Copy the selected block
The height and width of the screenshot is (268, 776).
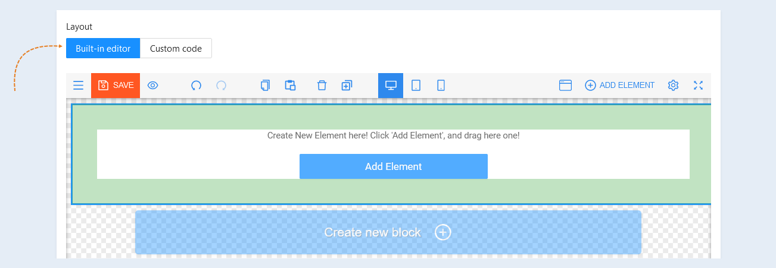(x=265, y=86)
